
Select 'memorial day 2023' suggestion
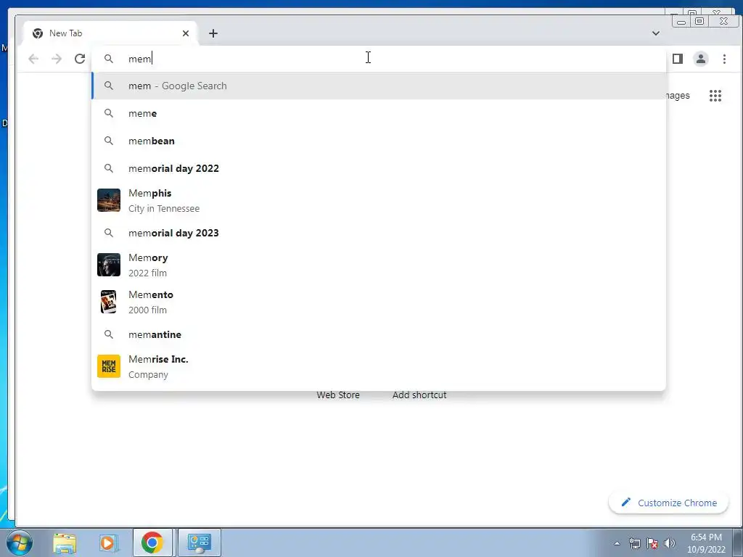point(379,233)
